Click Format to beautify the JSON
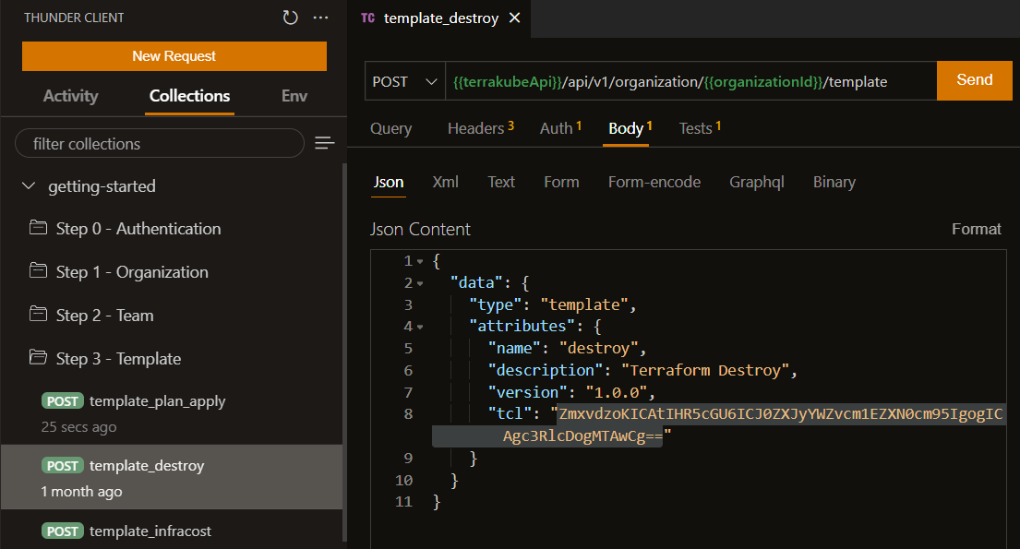Screen dimensions: 1020x549 point(976,229)
